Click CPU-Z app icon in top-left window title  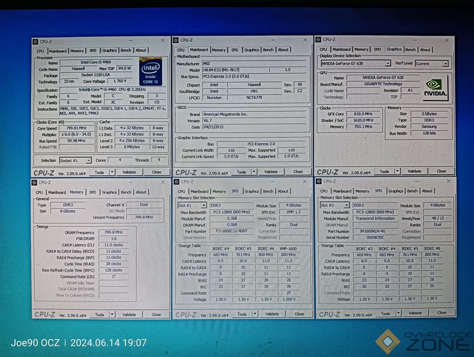pos(35,42)
